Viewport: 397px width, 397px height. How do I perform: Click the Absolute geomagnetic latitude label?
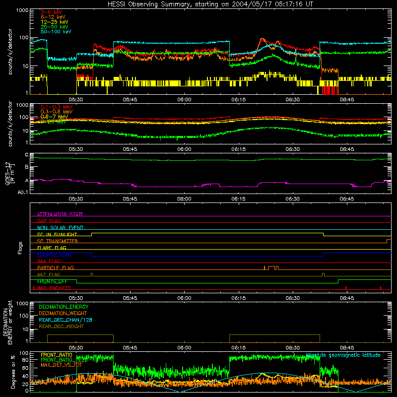click(x=343, y=355)
